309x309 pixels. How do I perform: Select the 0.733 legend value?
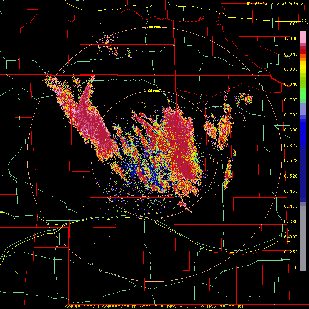click(291, 115)
